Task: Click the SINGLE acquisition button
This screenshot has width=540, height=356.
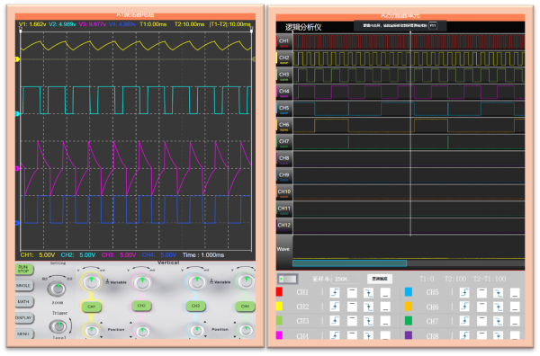Action: tap(23, 286)
